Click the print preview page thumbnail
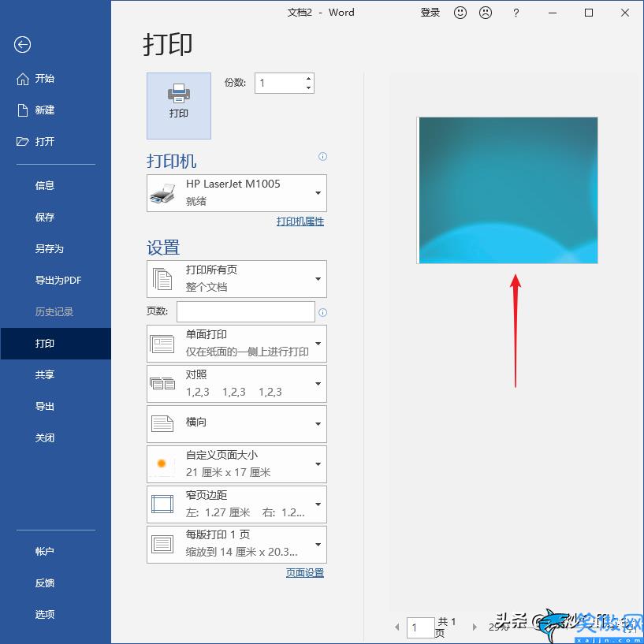644x644 pixels. (x=507, y=190)
